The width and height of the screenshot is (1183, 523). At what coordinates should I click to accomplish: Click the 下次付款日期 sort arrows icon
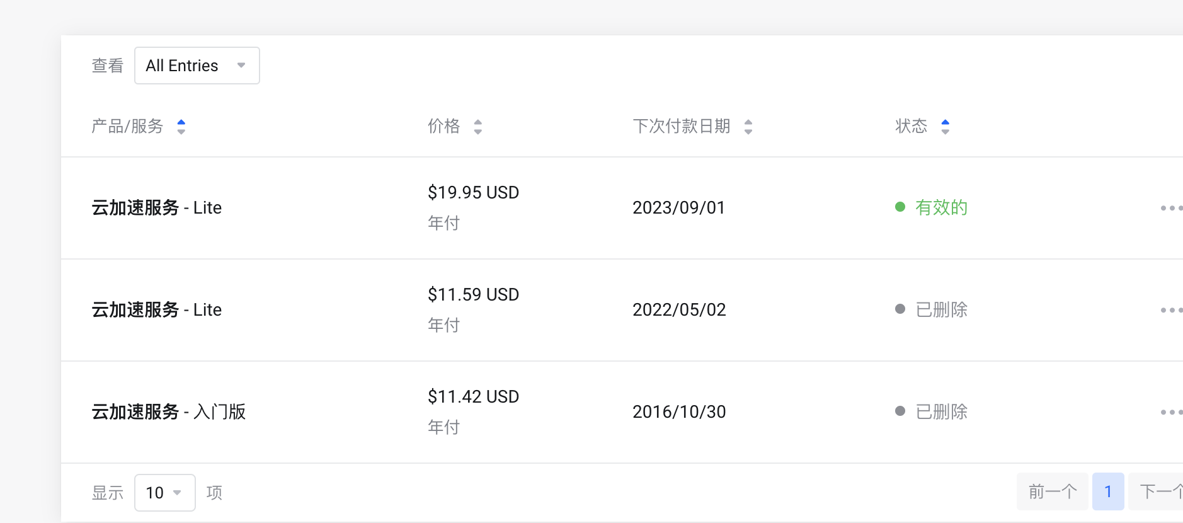[748, 127]
